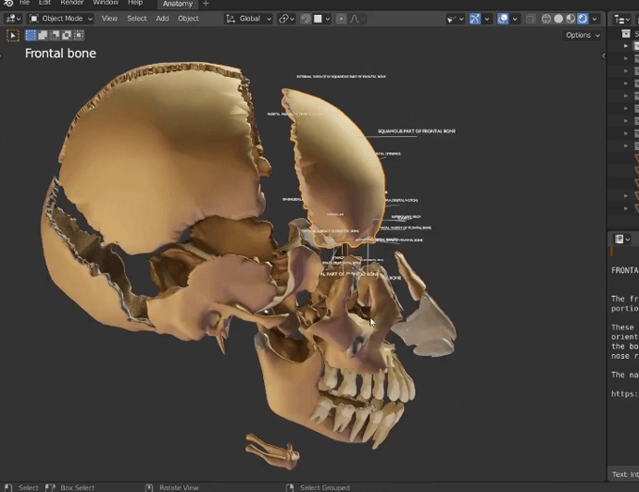
Task: Toggle snapping magnet icon
Action: coord(305,18)
